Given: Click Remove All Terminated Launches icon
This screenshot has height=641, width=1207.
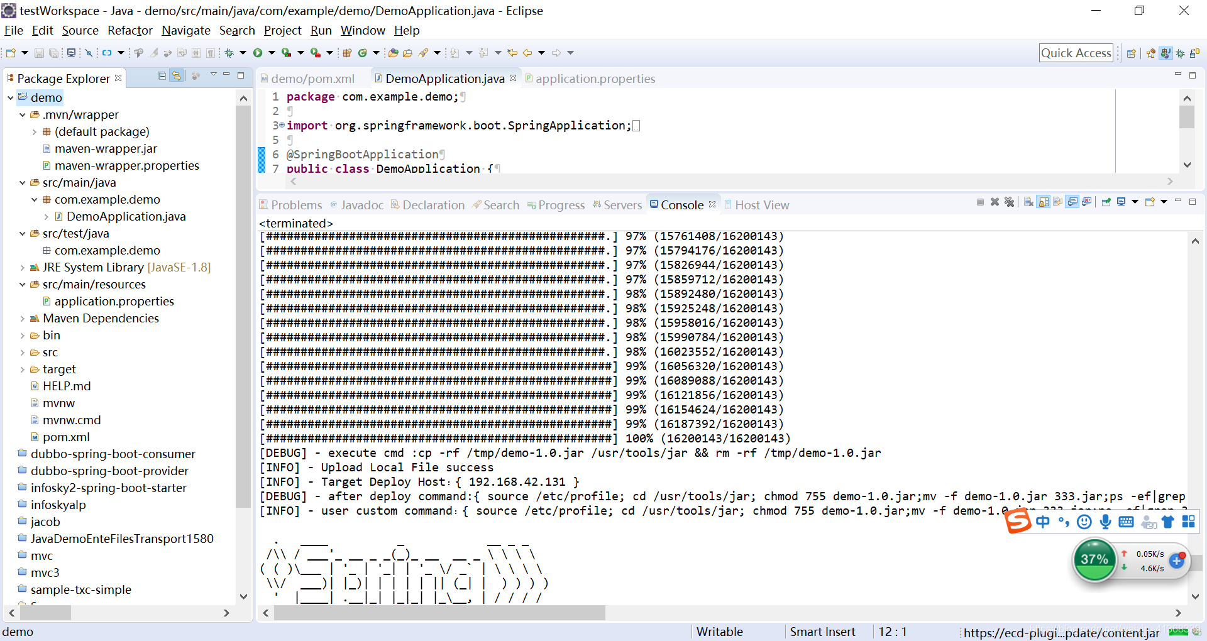Looking at the screenshot, I should 1009,202.
